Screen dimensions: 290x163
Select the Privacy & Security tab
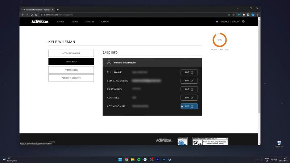71,78
